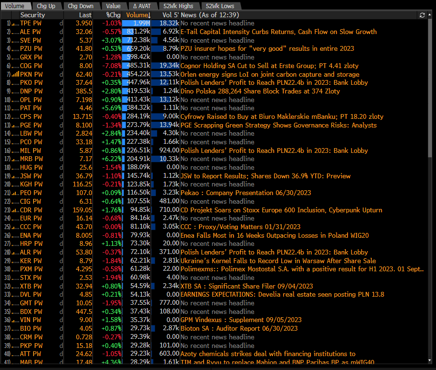Sort by the Security column header
Image resolution: width=436 pixels, height=370 pixels.
(x=33, y=15)
